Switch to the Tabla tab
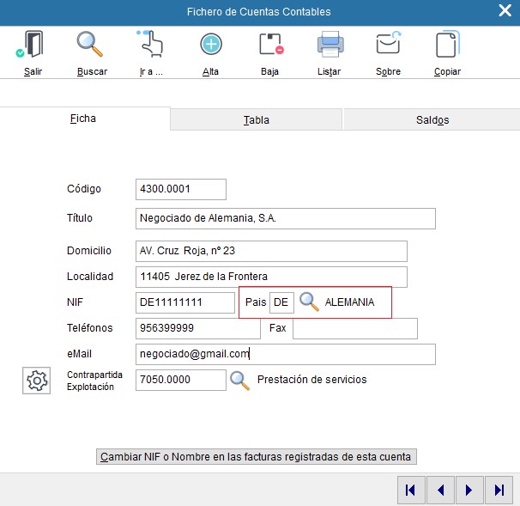520x506 pixels. click(x=256, y=120)
